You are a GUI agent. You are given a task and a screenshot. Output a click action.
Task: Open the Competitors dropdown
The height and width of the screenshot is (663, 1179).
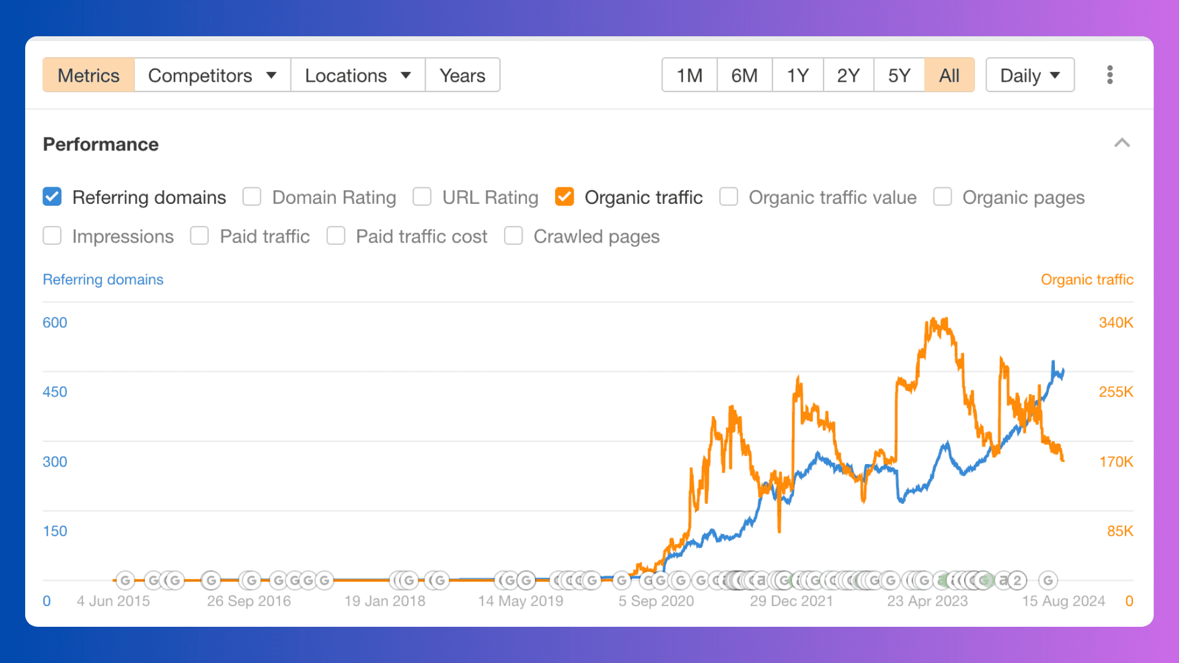212,75
